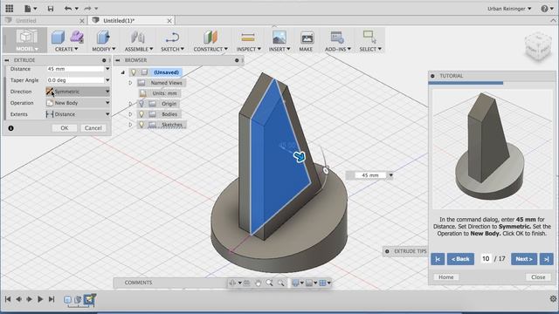Open the user account menu Urban Reininger
Viewport: 559px width, 314px height.
pos(509,8)
